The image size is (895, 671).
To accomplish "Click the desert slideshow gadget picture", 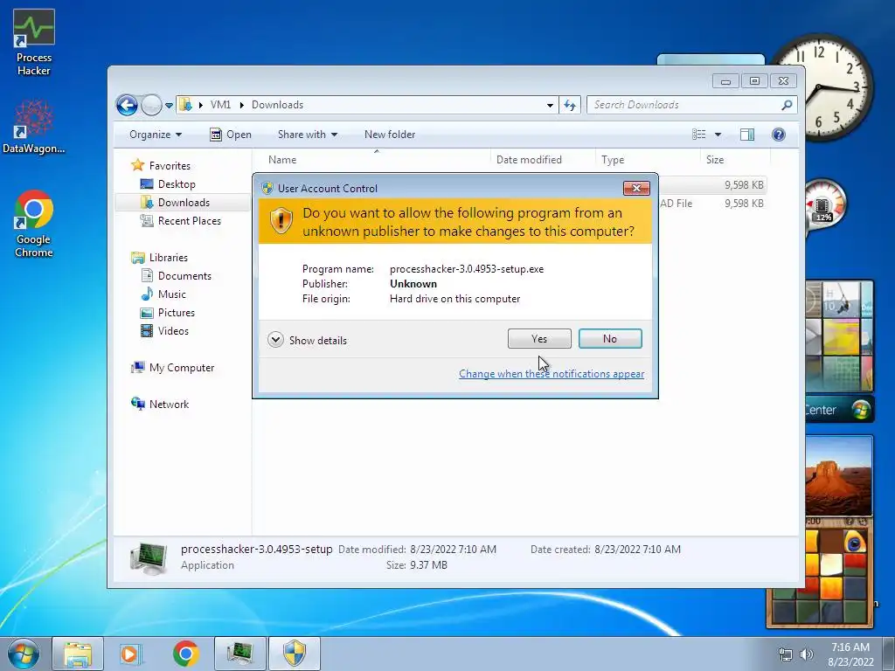I will [x=838, y=477].
